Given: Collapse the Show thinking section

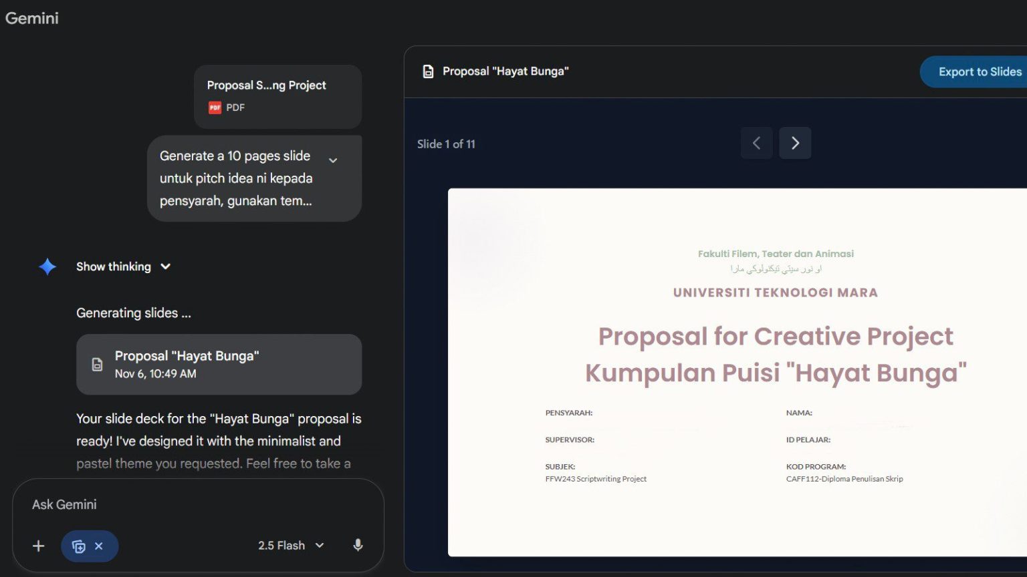Looking at the screenshot, I should coord(165,266).
